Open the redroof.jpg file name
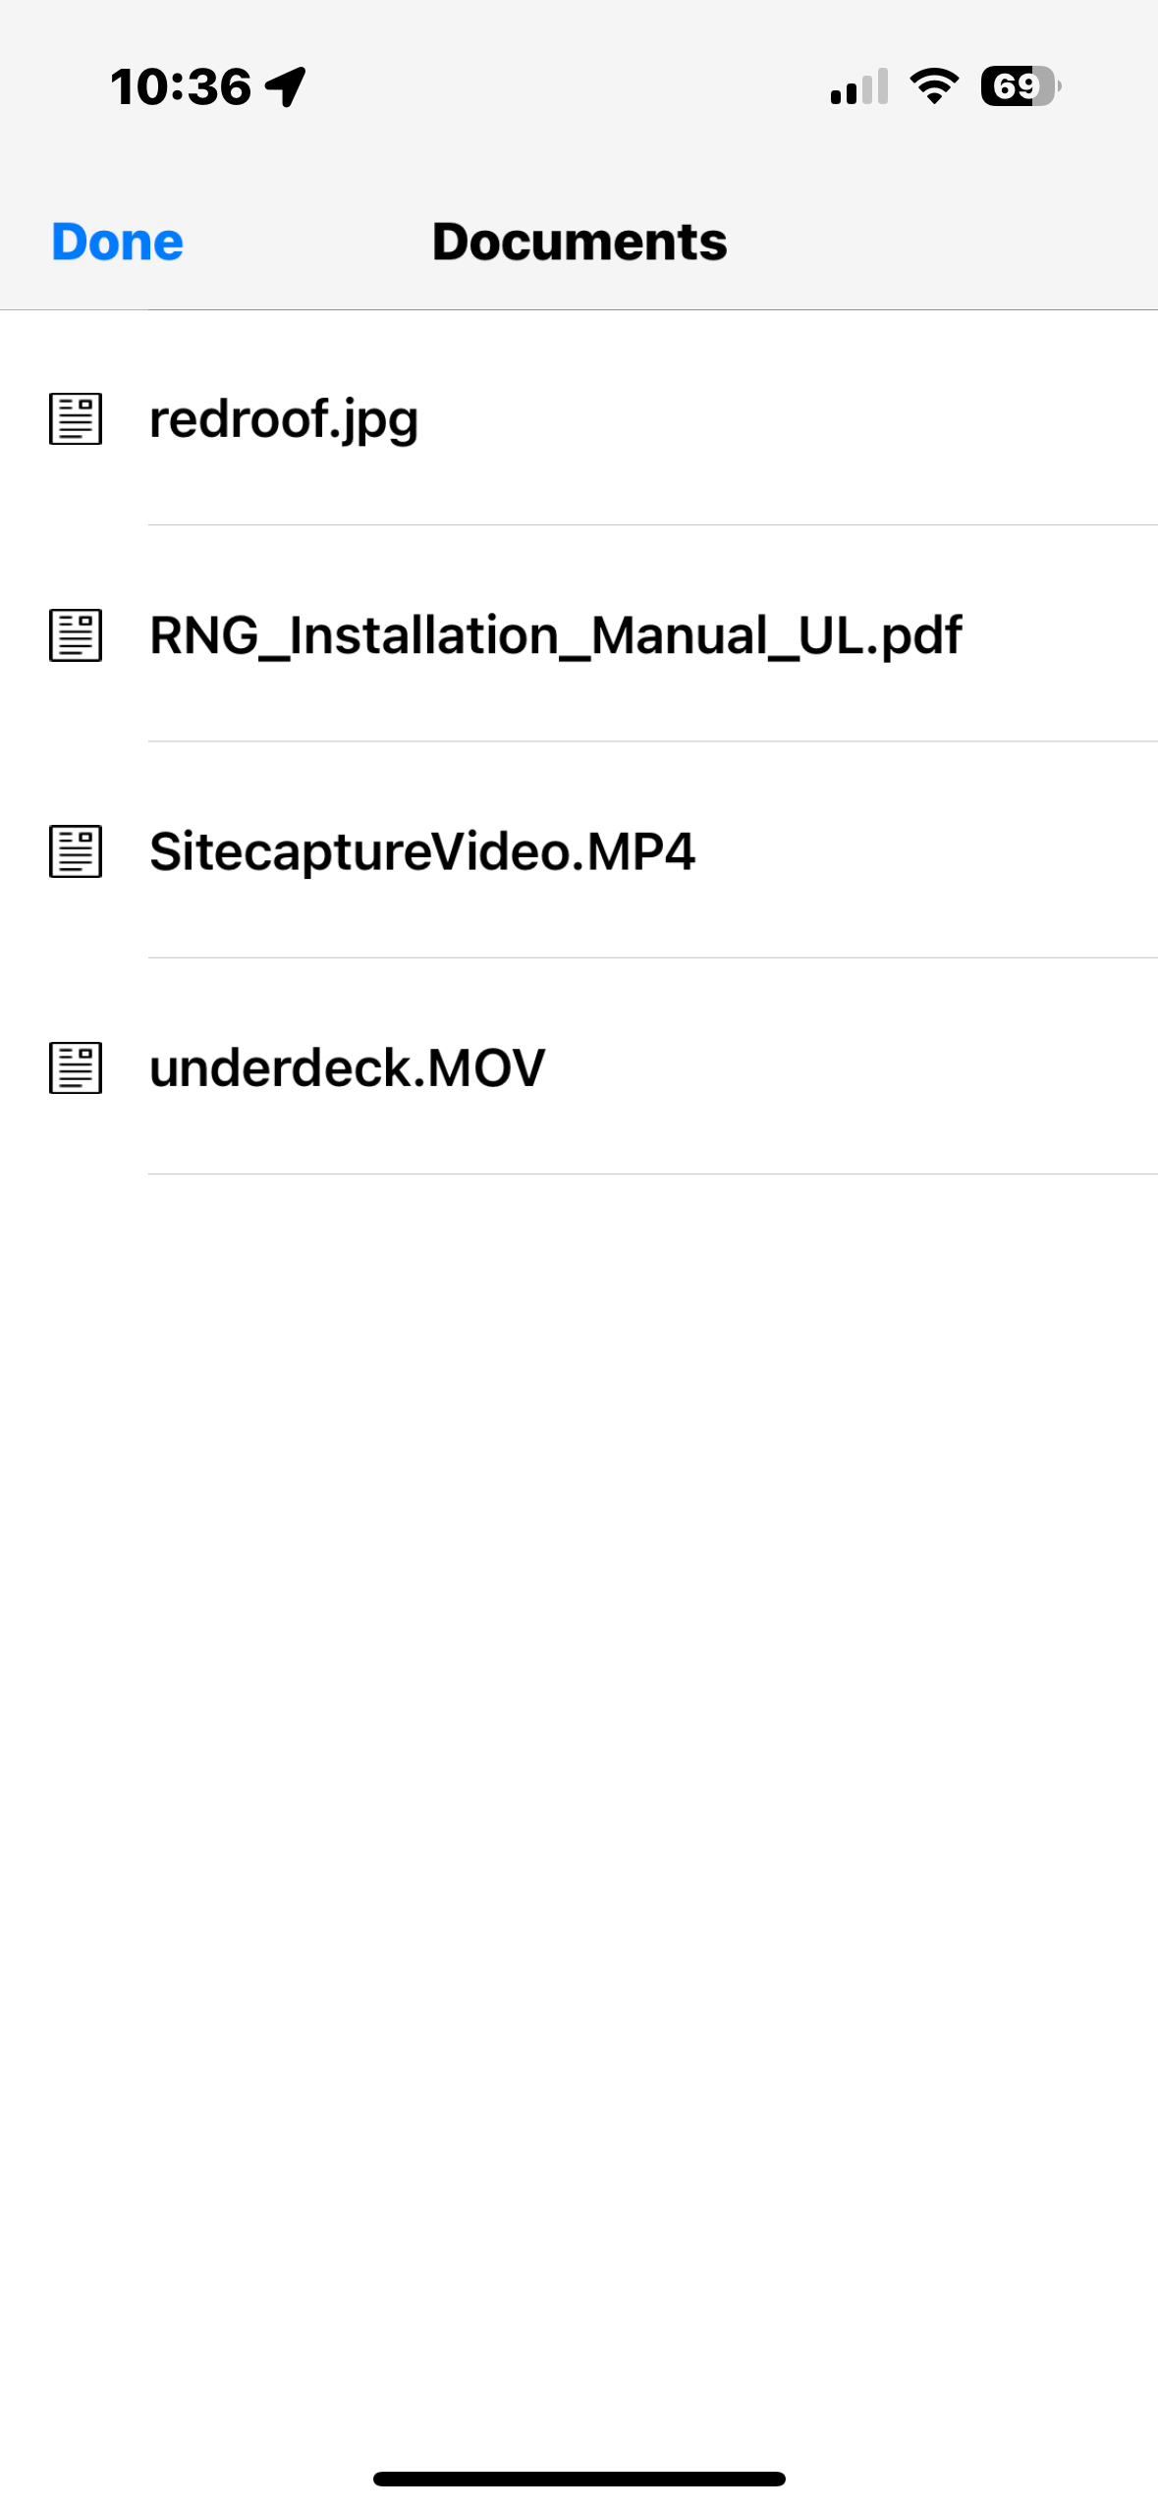The width and height of the screenshot is (1158, 2510). 284,419
